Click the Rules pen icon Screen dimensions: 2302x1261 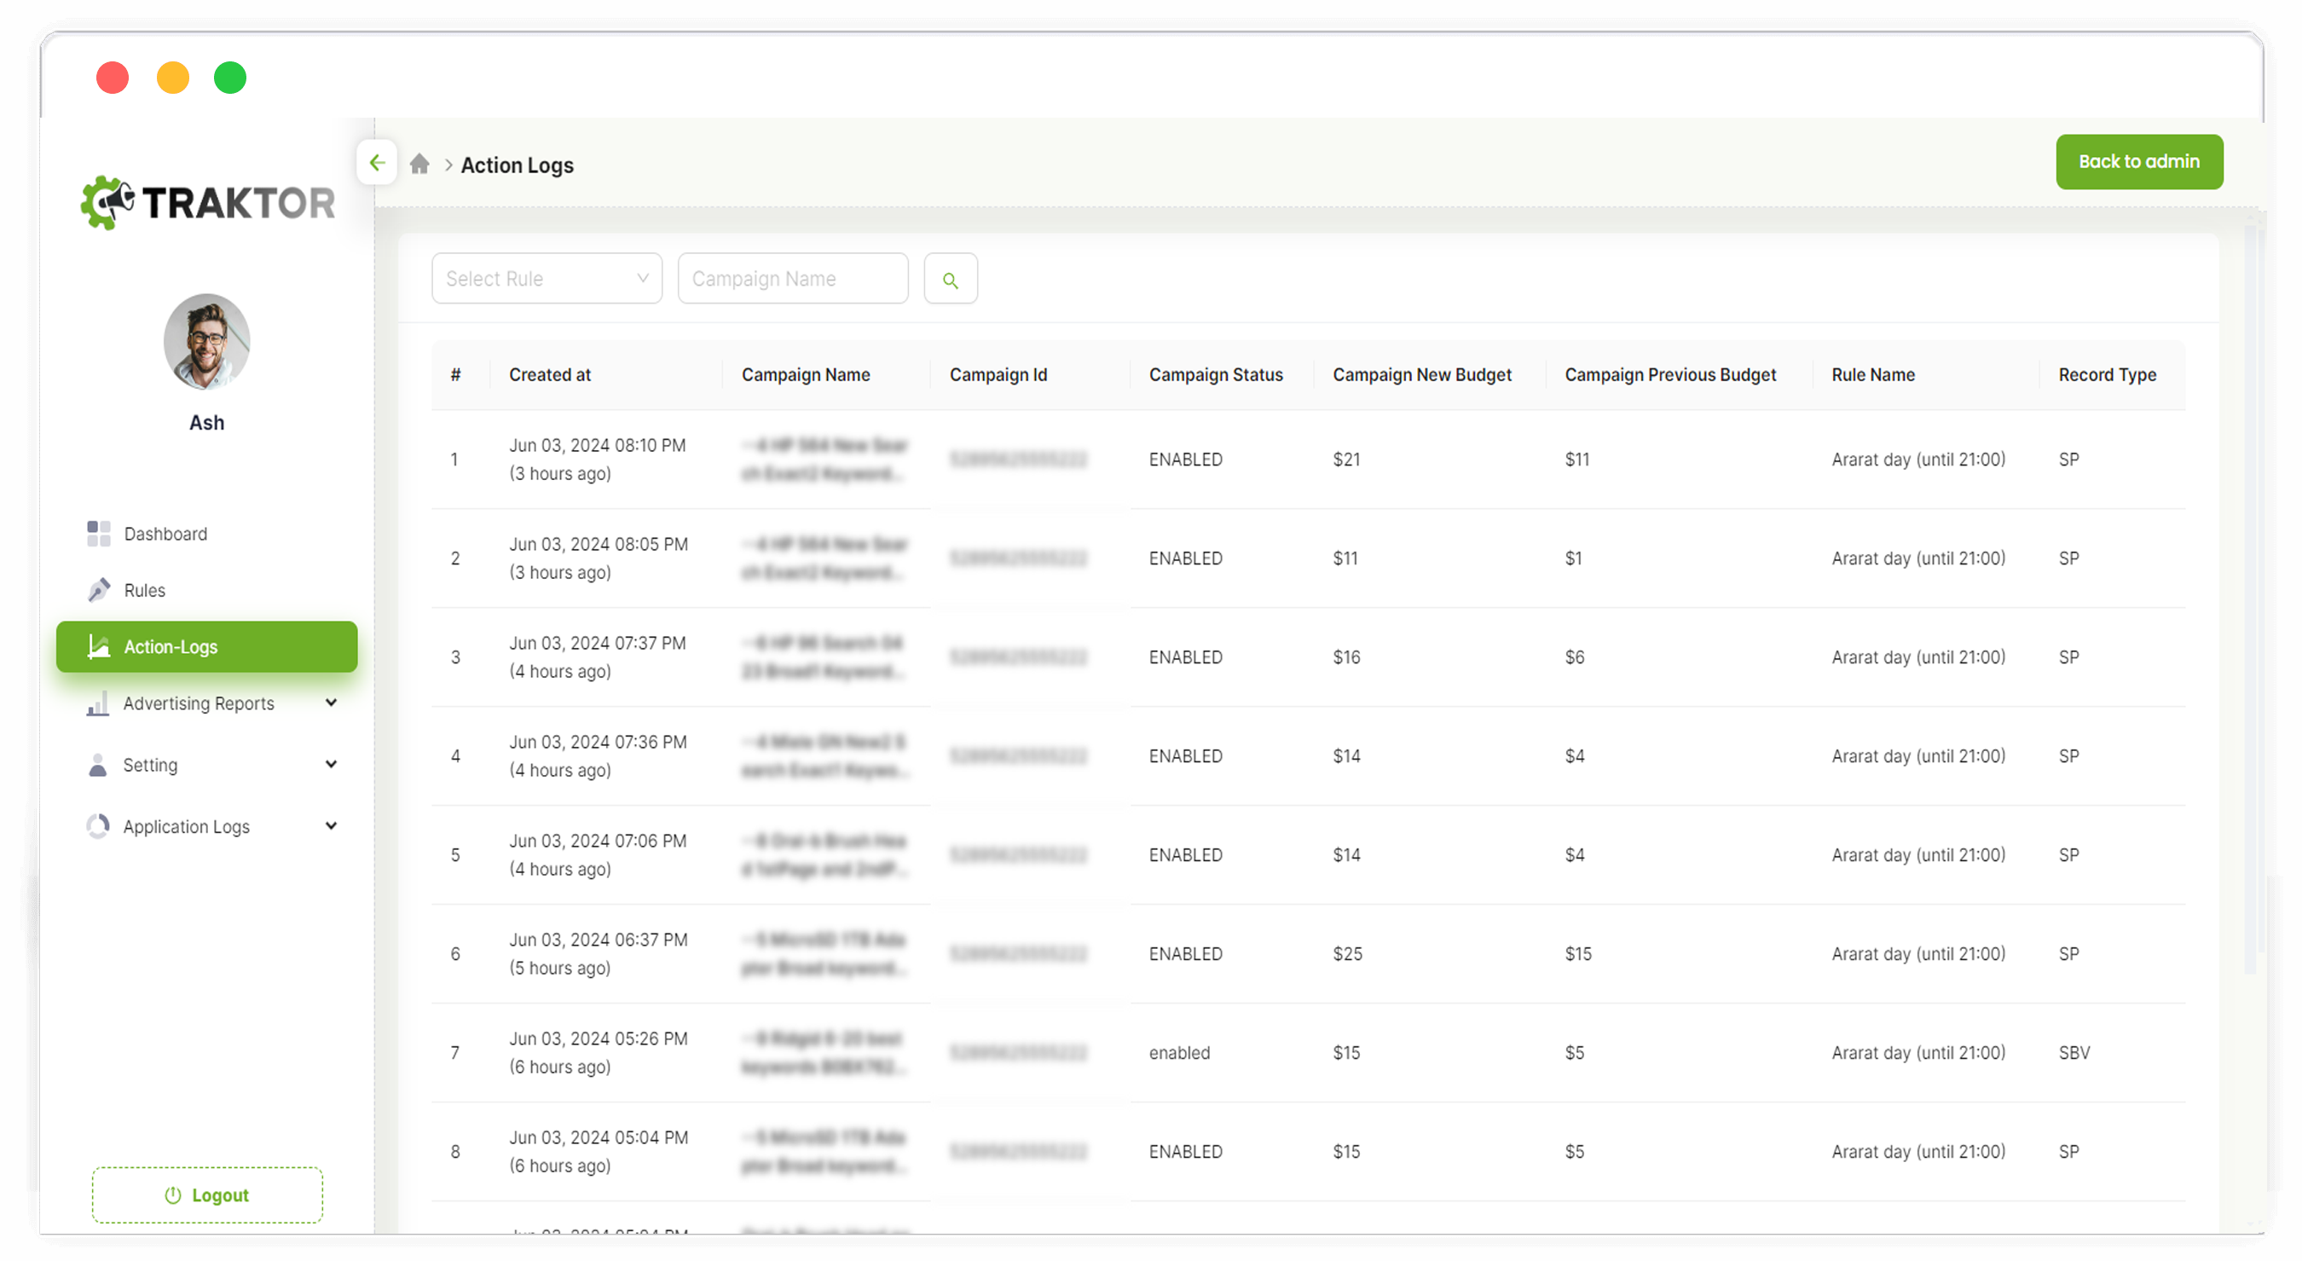point(98,590)
